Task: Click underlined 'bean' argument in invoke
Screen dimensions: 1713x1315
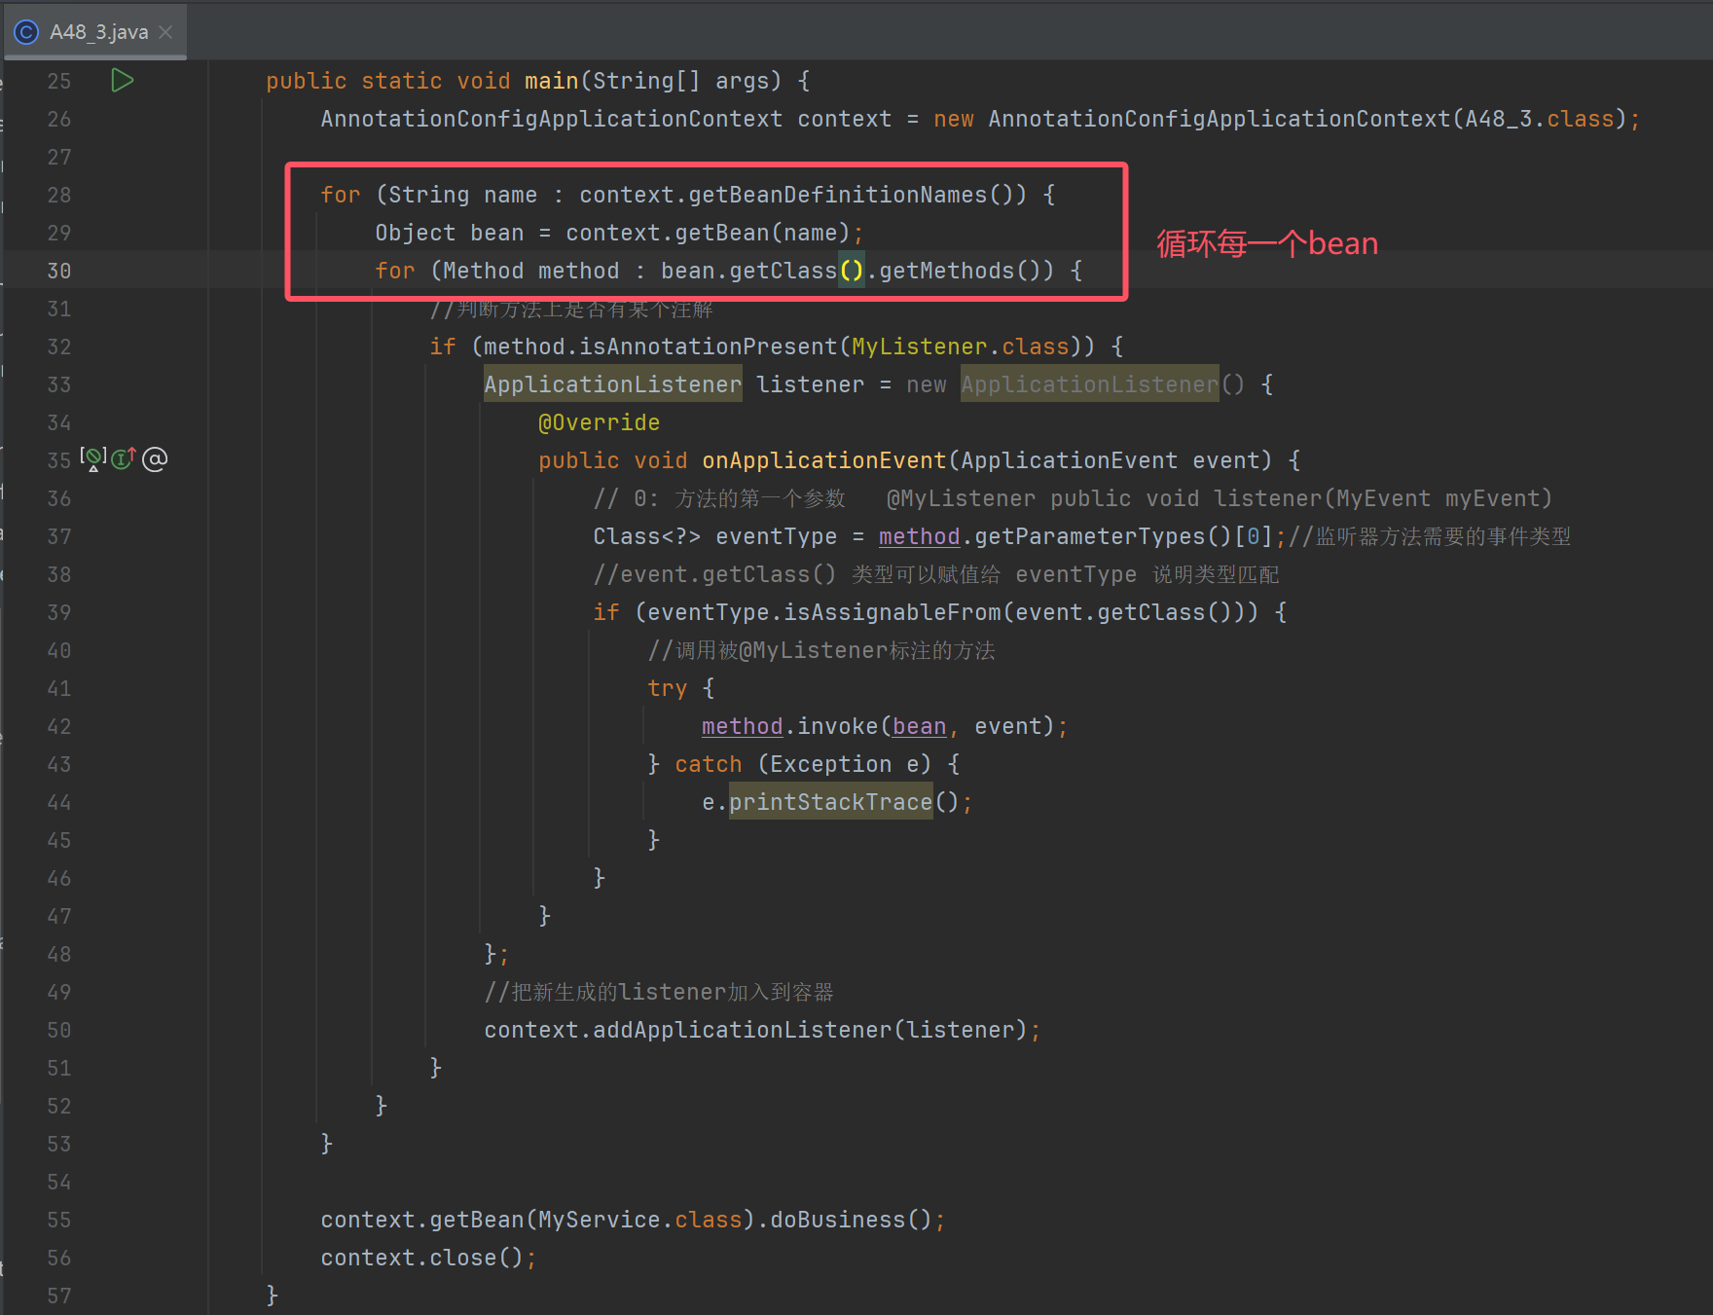Action: click(920, 726)
